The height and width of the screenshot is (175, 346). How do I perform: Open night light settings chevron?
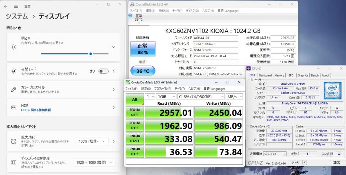[114, 71]
